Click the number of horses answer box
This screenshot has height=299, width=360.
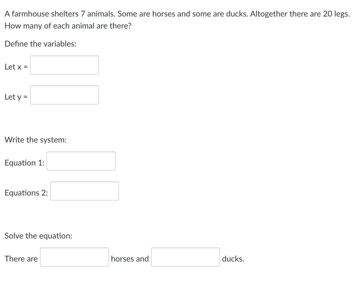(x=74, y=257)
